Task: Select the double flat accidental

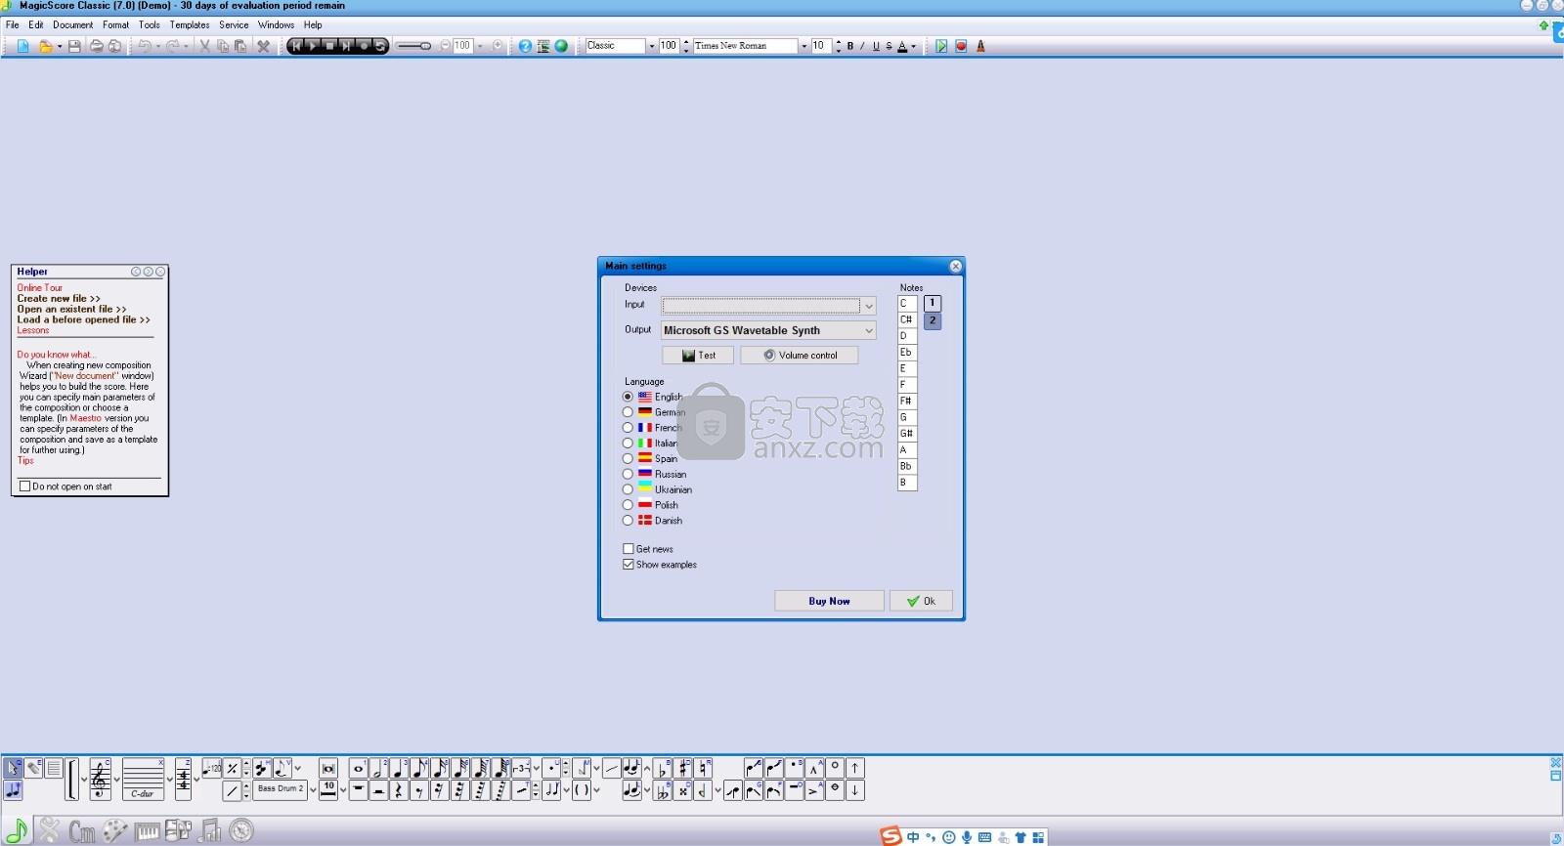Action: tap(663, 790)
